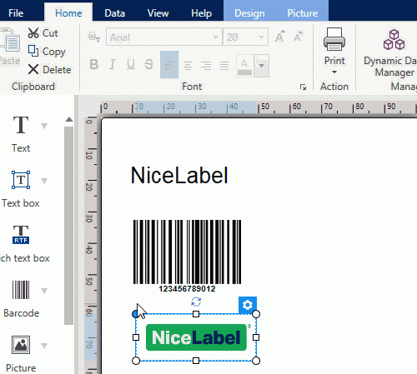Click the rotate handle above picture
417x374 pixels.
click(x=196, y=302)
